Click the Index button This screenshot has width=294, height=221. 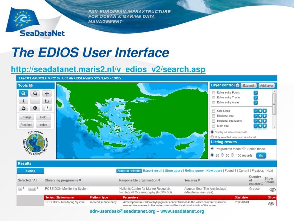coord(43,125)
